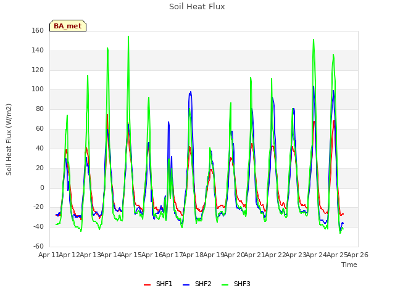Screen dimensions: 395x296
Task: Click the Apr 26 x-axis tick label
Action: click(358, 255)
